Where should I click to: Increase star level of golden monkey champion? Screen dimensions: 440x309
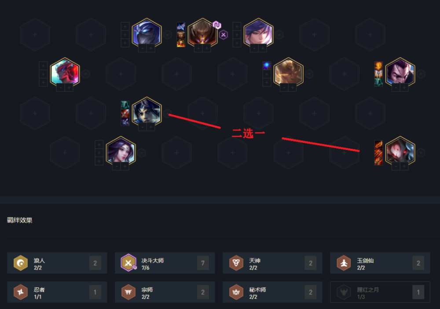pos(293,88)
